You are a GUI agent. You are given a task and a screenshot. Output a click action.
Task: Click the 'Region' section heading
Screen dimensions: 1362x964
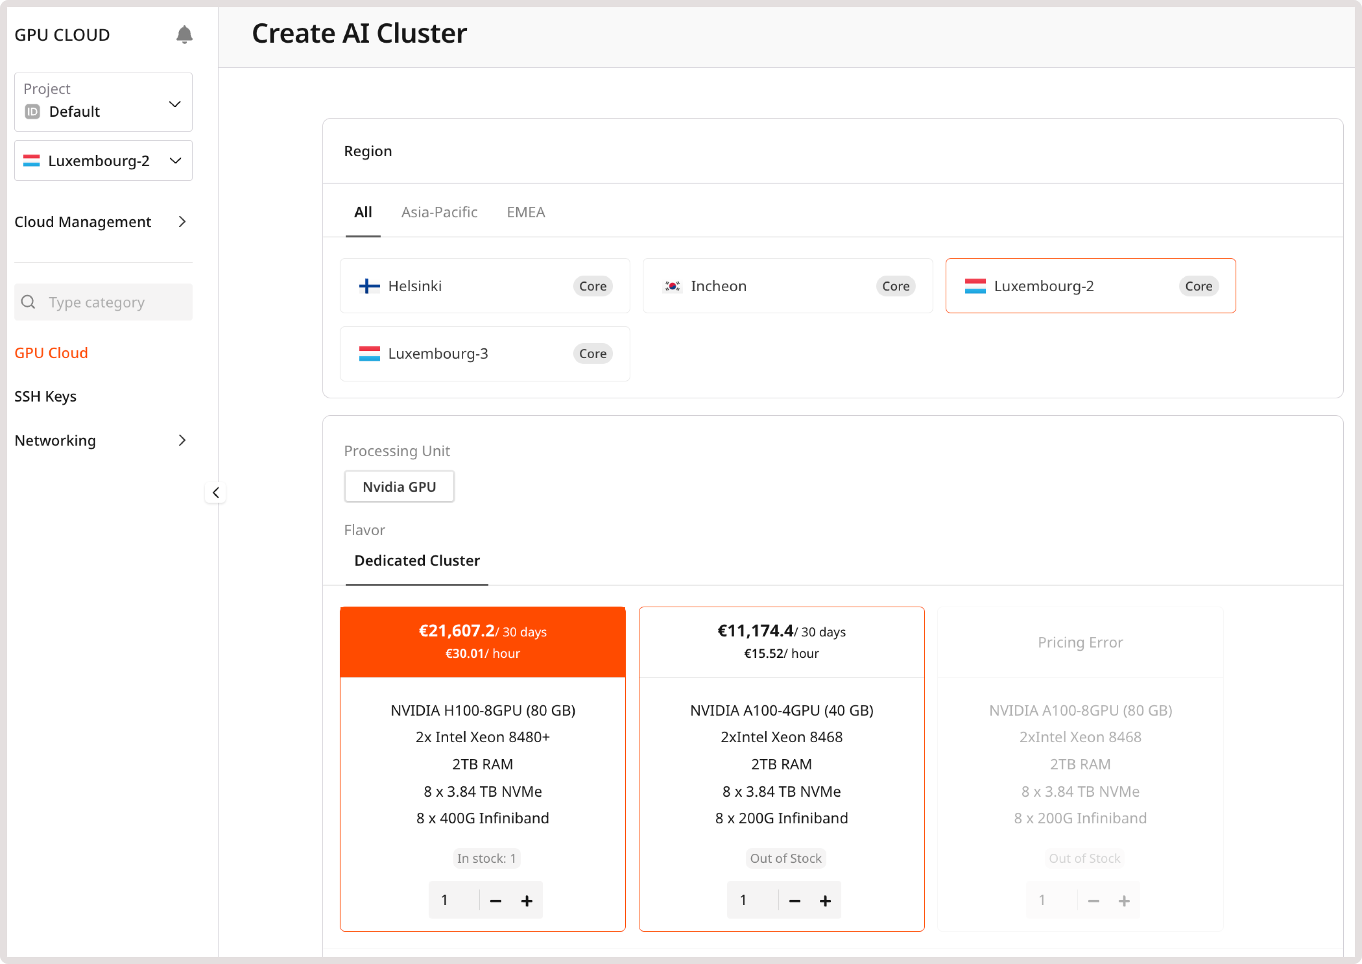(x=368, y=151)
